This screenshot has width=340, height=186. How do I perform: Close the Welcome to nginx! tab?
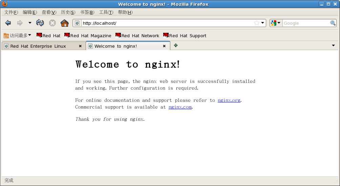pos(164,46)
